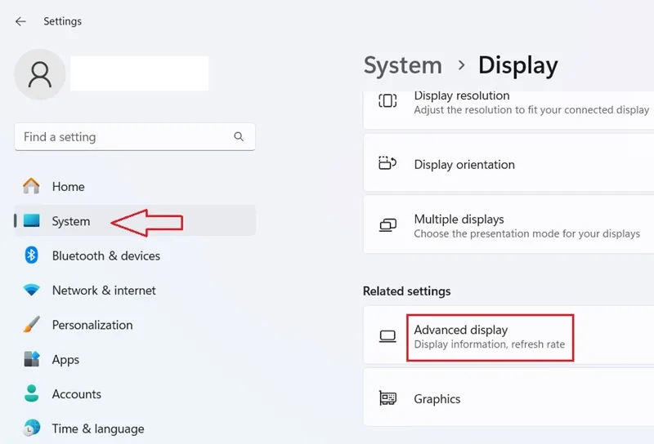Select System in the sidebar
Image resolution: width=654 pixels, height=444 pixels.
coord(135,220)
